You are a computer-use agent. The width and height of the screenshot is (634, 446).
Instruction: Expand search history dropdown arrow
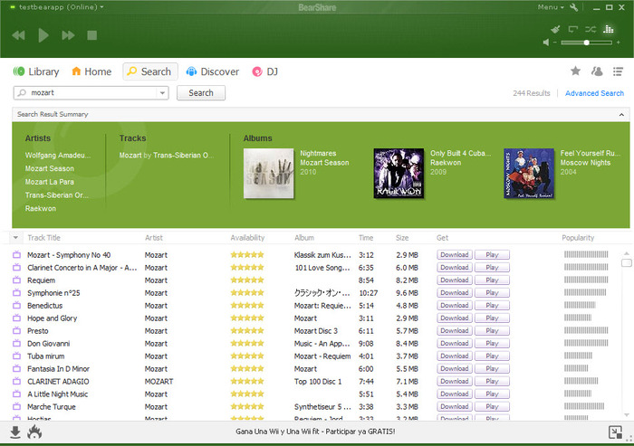click(x=162, y=93)
